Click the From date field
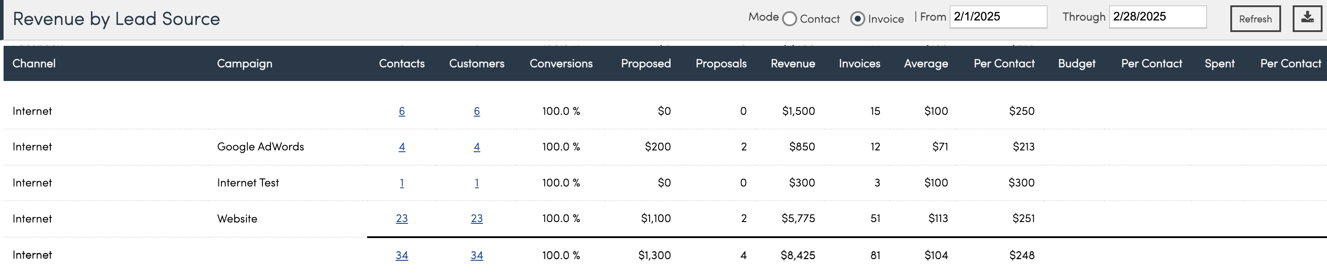The image size is (1327, 275). pyautogui.click(x=997, y=17)
